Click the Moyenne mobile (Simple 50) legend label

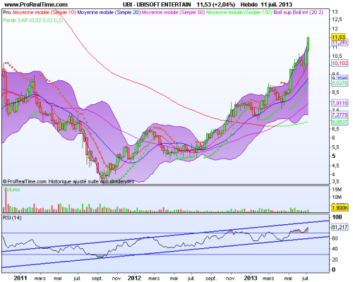pos(173,12)
